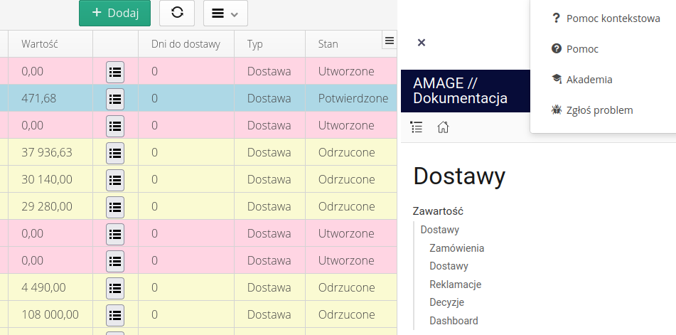676x335 pixels.
Task: Go to documentation home icon
Action: point(443,127)
